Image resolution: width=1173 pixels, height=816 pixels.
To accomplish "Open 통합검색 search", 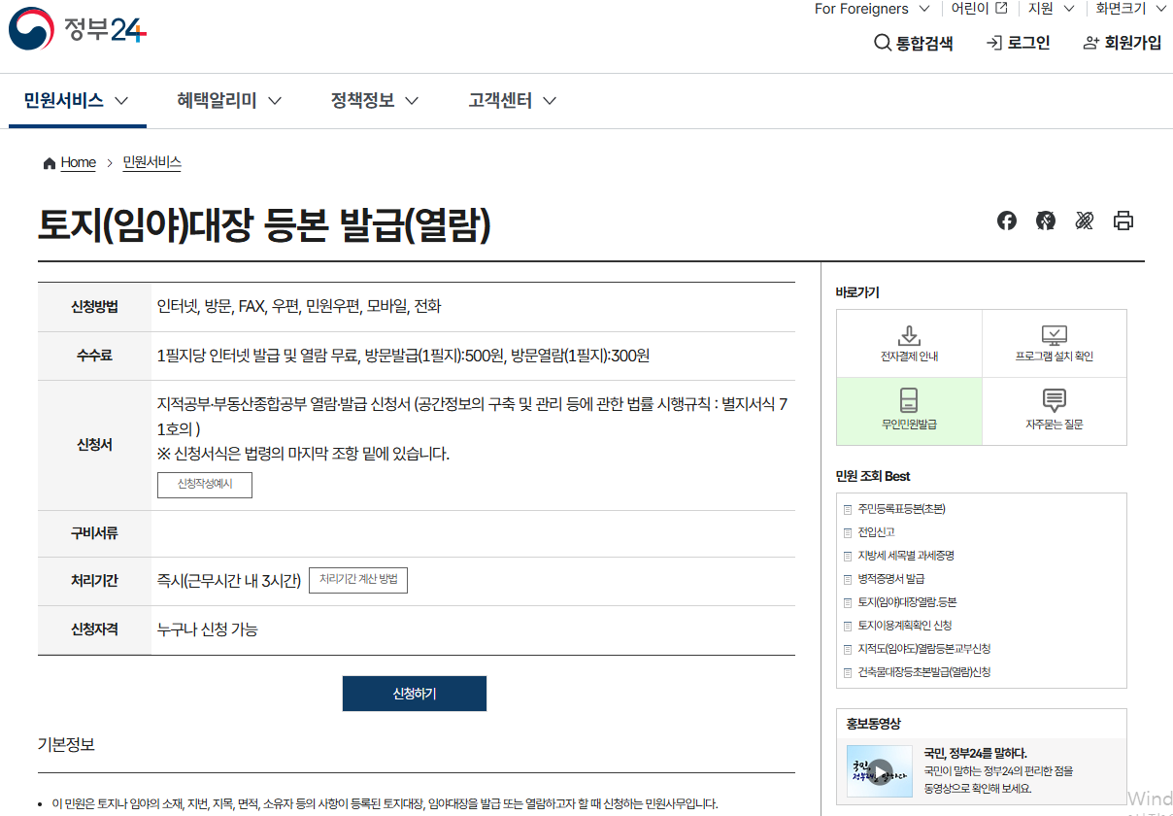I will [914, 43].
